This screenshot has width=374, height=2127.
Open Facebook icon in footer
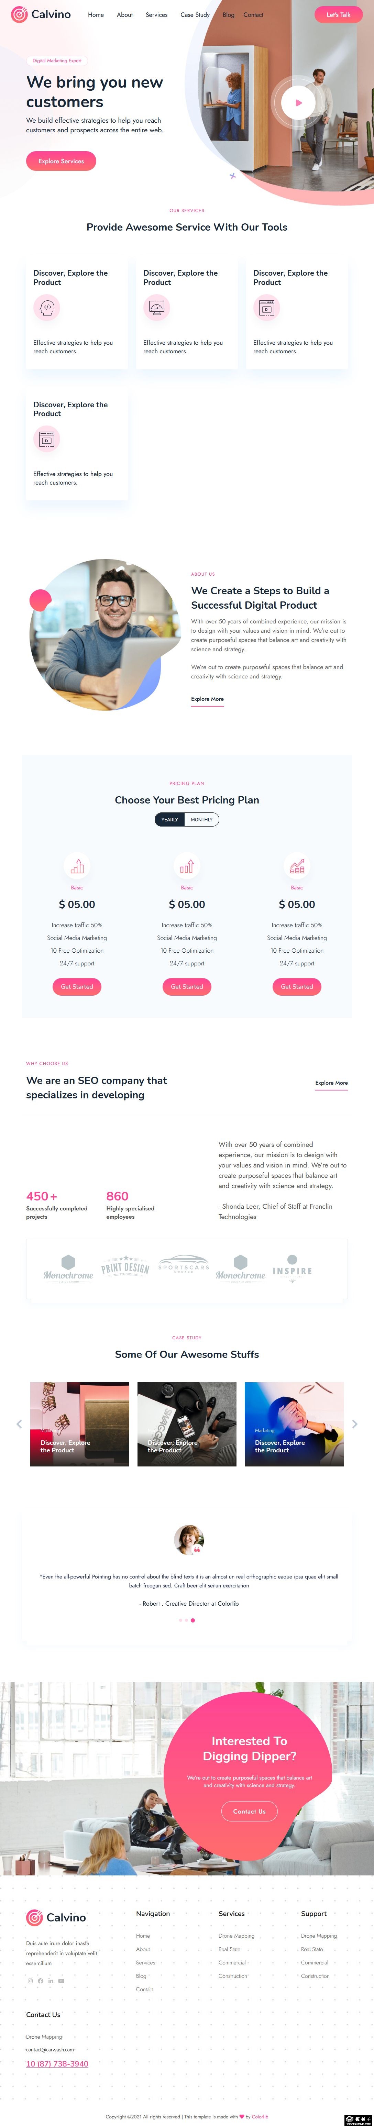click(41, 1981)
